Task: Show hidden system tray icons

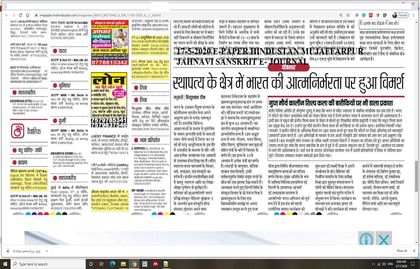Action: (x=373, y=264)
